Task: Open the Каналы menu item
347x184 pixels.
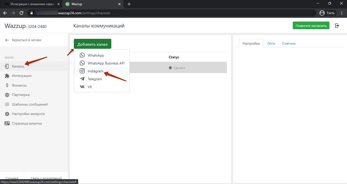Action: coord(34,66)
